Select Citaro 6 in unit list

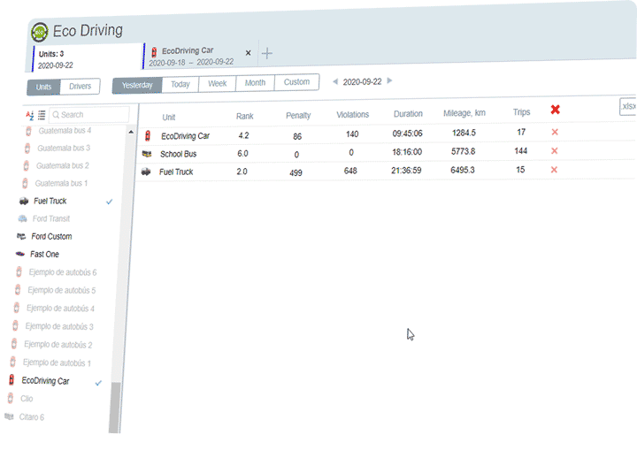(31, 417)
